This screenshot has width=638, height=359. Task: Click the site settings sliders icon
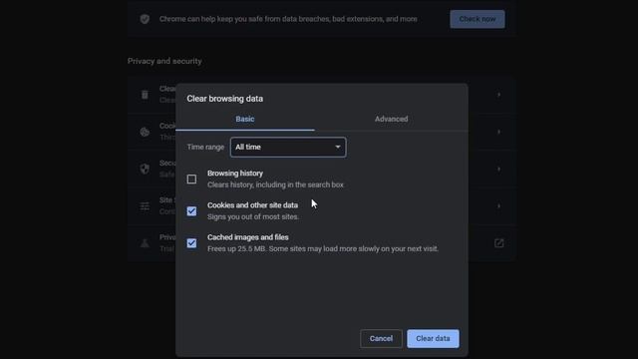[x=145, y=206]
